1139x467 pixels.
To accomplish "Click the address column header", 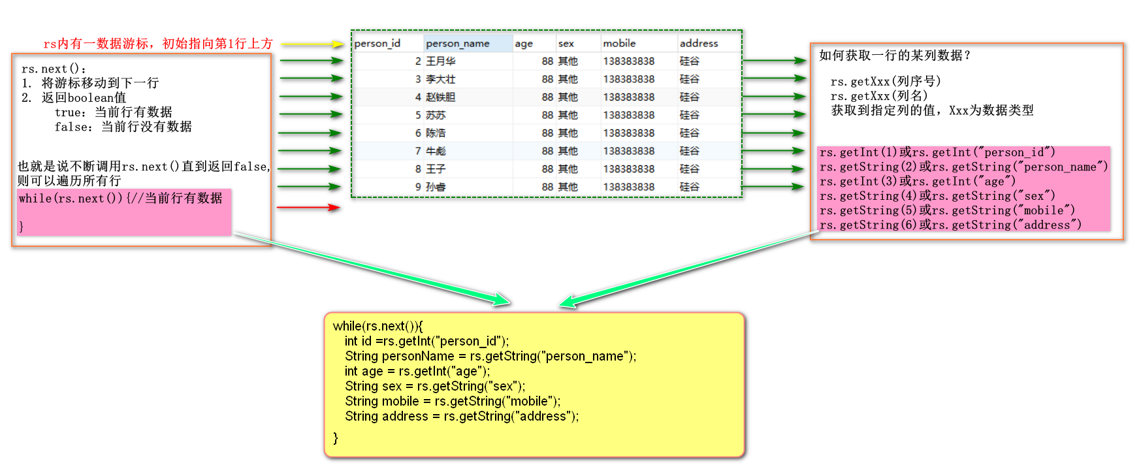I will point(709,43).
